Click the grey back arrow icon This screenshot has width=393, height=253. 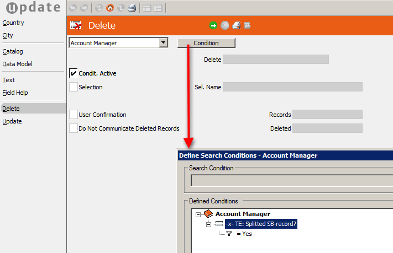[x=73, y=8]
